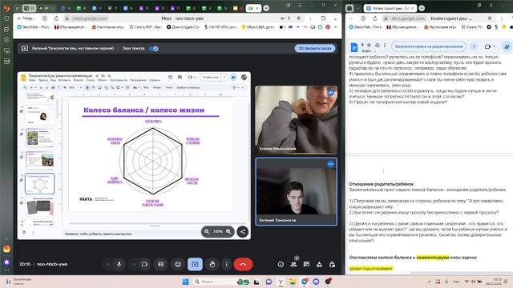Click the Google Docs logo icon
Viewport: 513px width, 288px height.
(354, 47)
